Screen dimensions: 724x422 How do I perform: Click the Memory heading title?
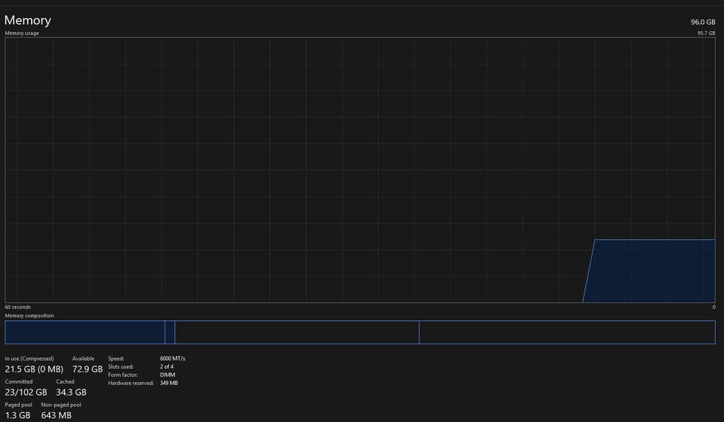tap(28, 20)
